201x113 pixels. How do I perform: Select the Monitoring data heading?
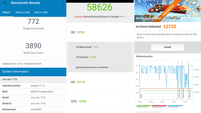click(144, 56)
